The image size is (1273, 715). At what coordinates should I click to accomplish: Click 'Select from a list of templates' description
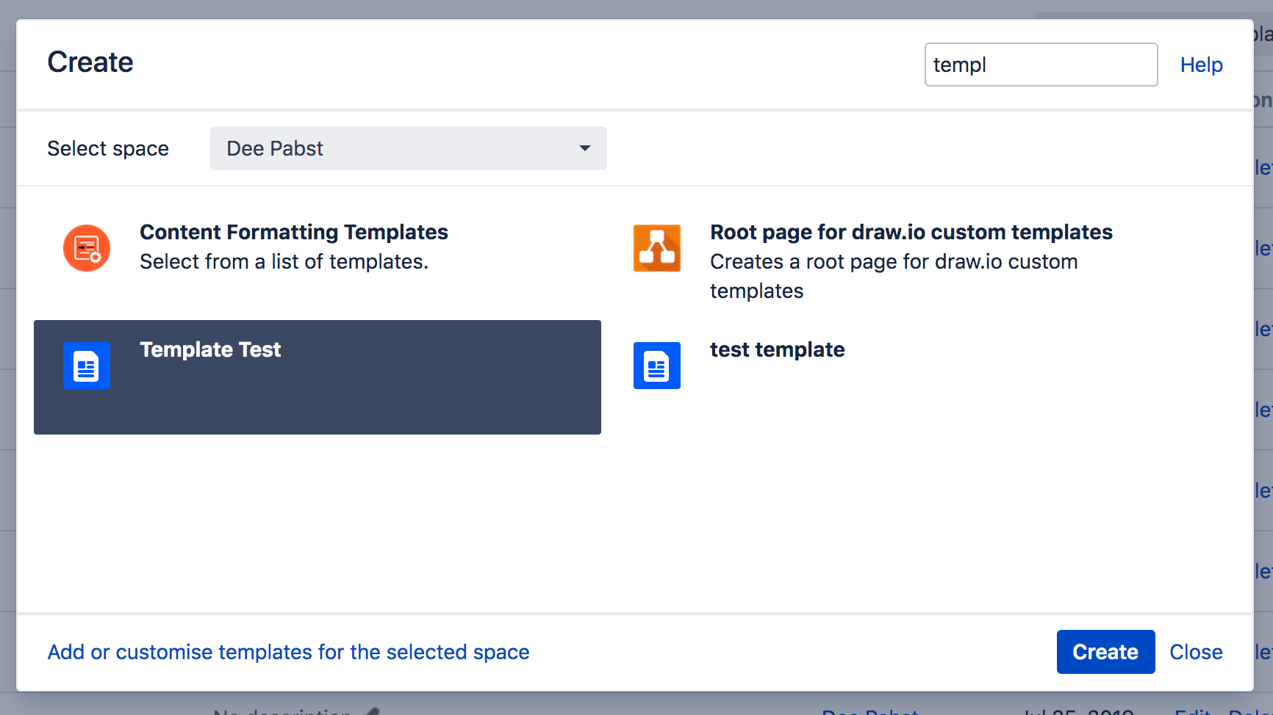click(284, 262)
